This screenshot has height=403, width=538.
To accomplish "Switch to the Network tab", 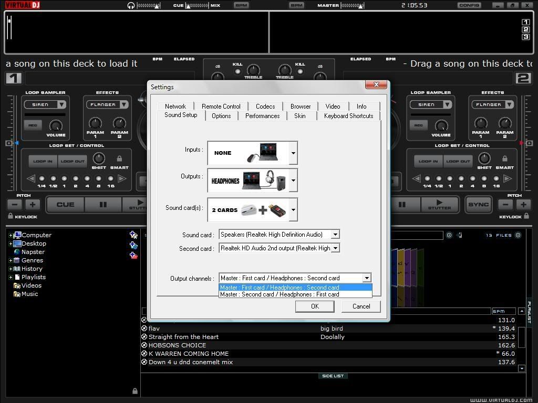I will (x=175, y=106).
